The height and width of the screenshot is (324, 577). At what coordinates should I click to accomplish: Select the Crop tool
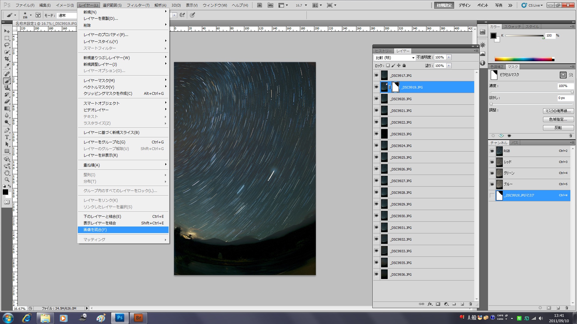click(x=7, y=59)
